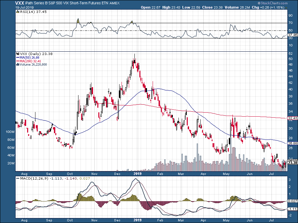Click the Volume 26.2M header value
The image size is (298, 223).
237,7
